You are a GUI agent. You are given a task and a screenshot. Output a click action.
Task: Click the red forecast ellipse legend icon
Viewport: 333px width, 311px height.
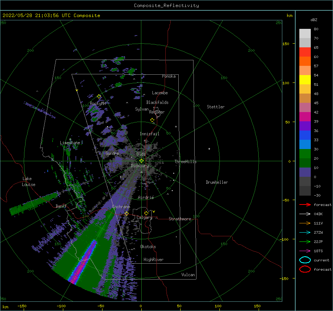pyautogui.click(x=305, y=269)
